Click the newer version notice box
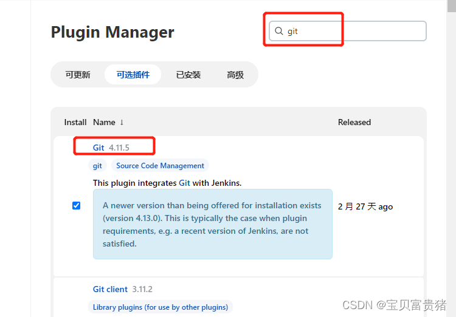456x317 pixels. click(x=213, y=224)
